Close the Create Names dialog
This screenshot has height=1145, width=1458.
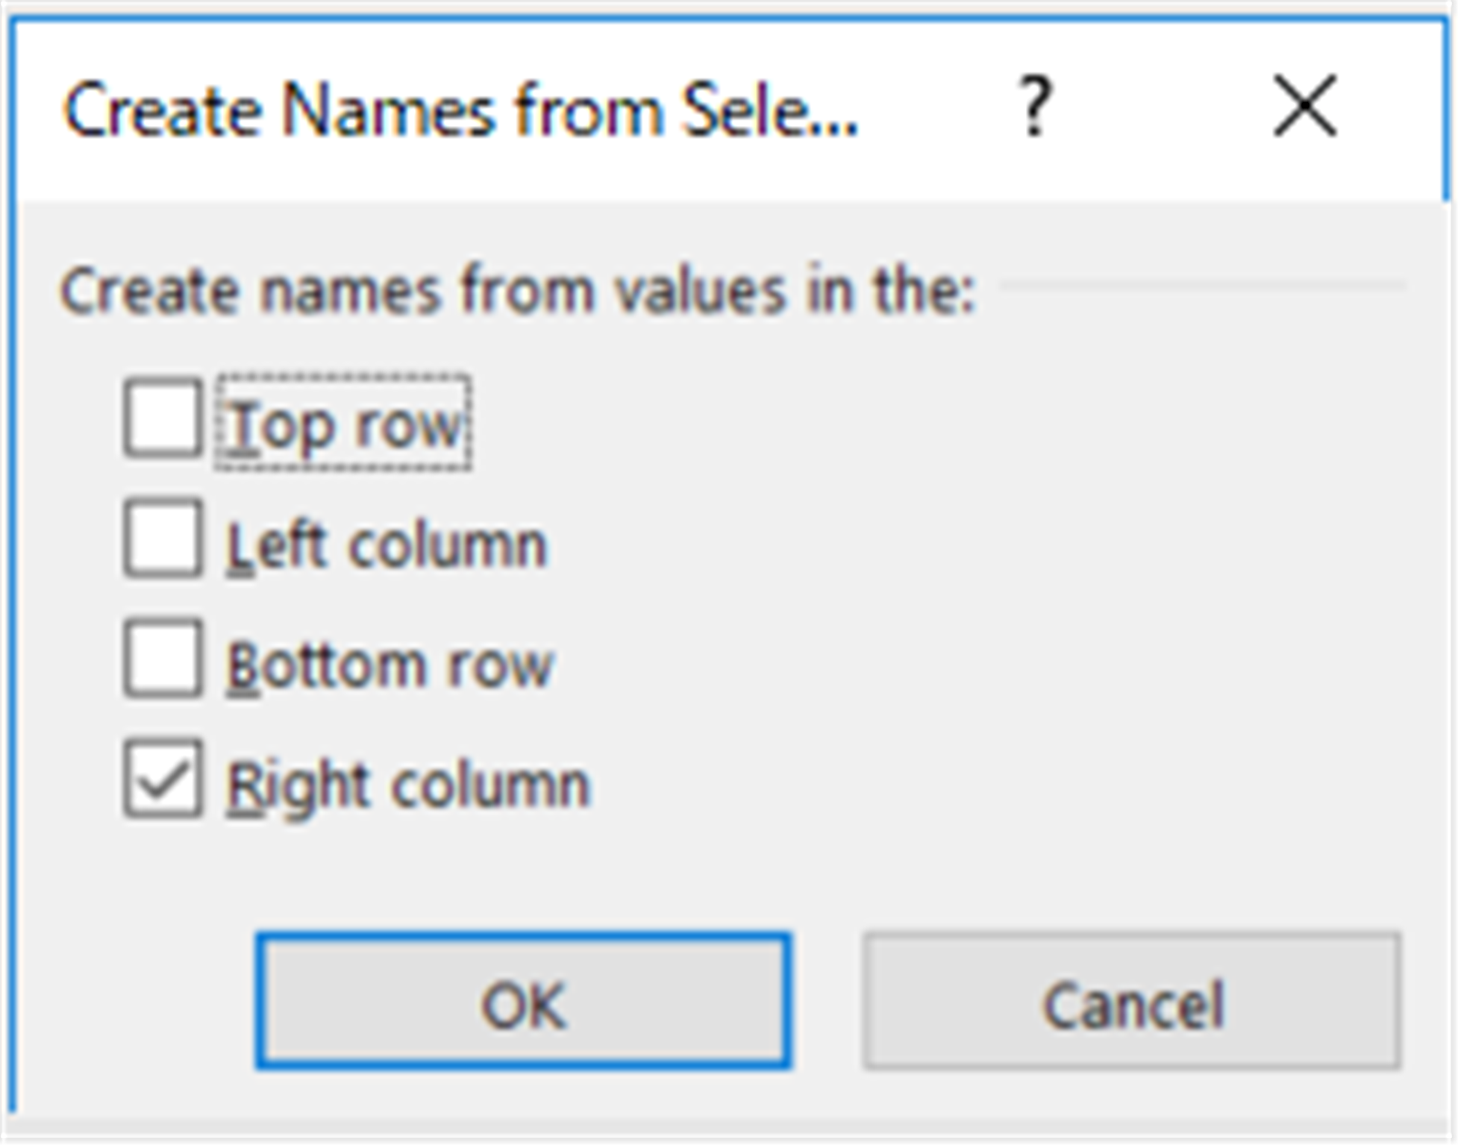click(x=1304, y=106)
